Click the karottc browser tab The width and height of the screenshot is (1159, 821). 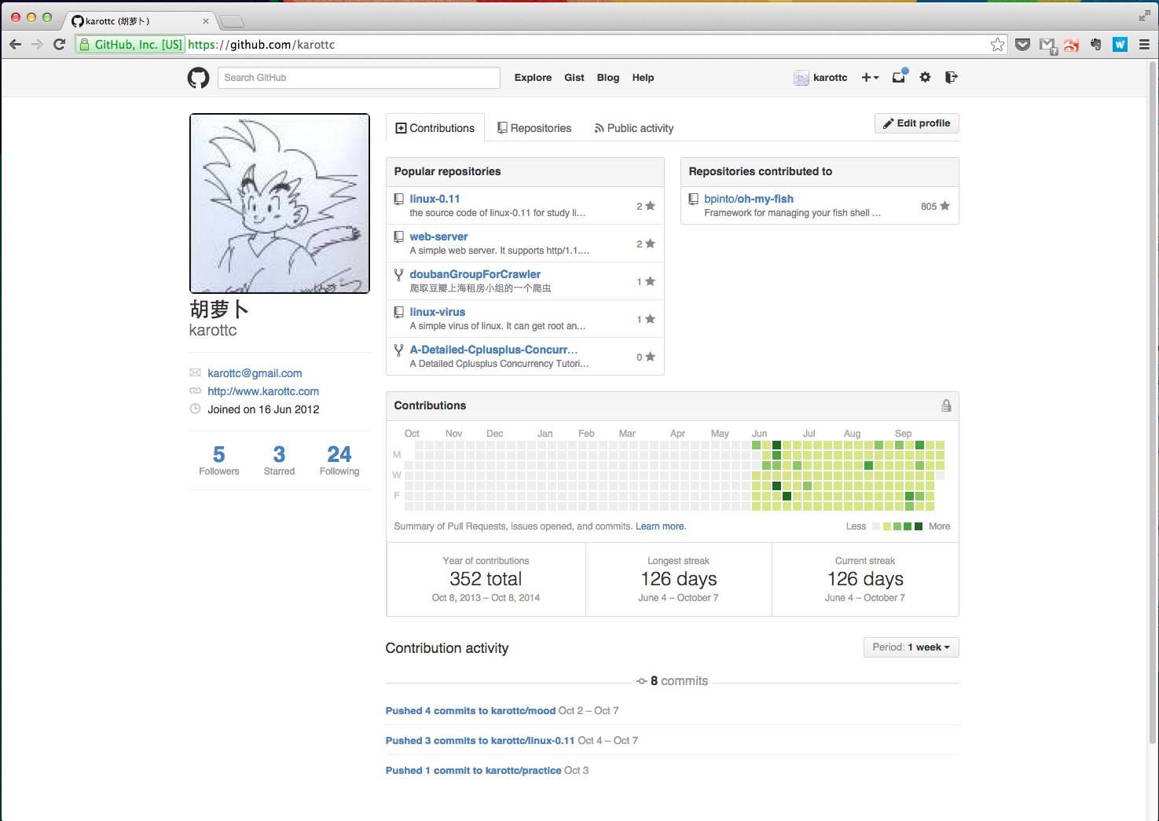click(140, 21)
